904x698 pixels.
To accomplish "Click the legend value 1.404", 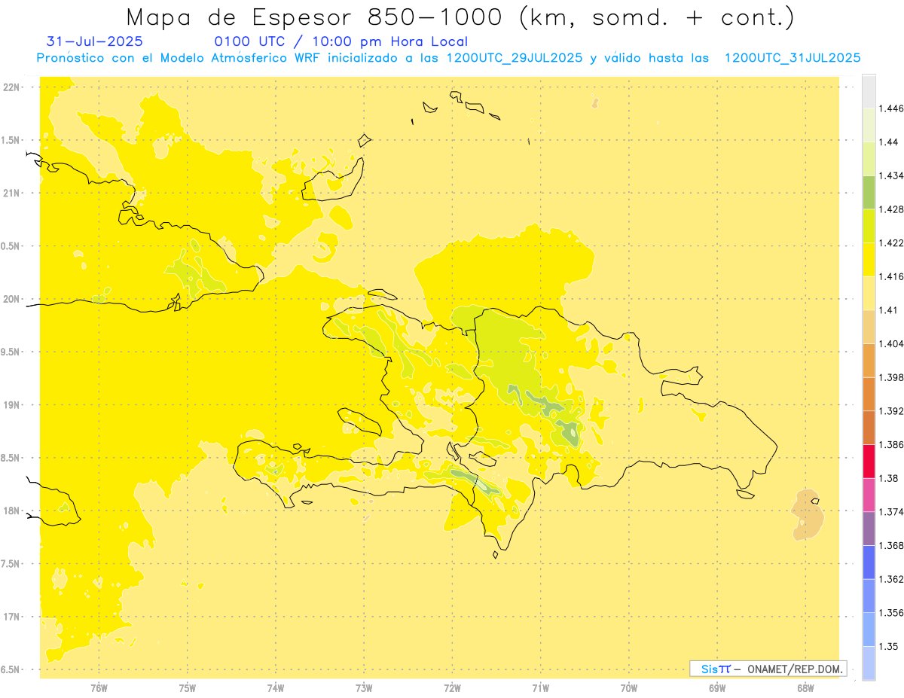I will pos(893,343).
